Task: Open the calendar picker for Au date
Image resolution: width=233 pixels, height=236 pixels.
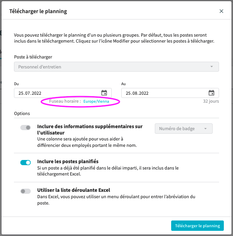Action: (211, 93)
